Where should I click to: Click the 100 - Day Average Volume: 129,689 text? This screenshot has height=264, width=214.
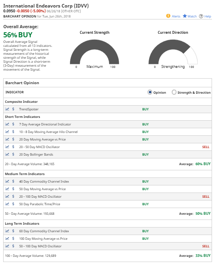pos(31,256)
